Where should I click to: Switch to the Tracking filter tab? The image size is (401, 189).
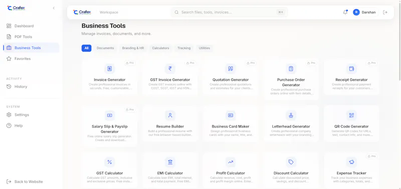184,48
